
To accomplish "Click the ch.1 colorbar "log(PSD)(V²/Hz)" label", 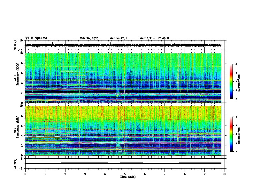I will click(x=239, y=83).
